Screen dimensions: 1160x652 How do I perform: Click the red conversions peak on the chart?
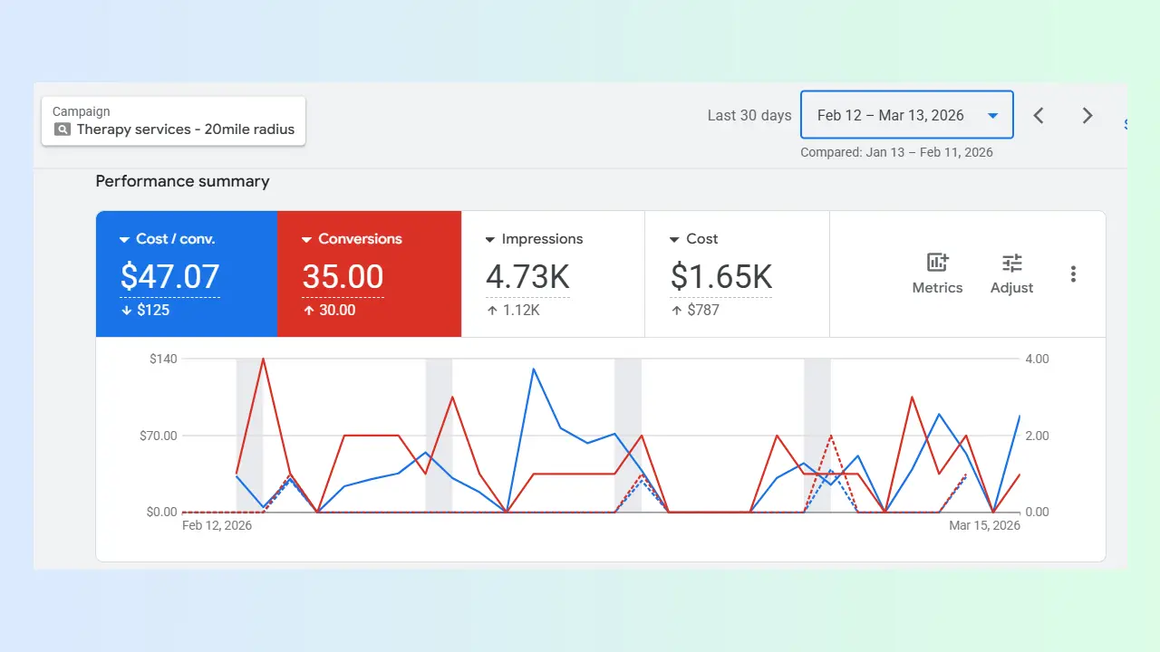coord(263,360)
